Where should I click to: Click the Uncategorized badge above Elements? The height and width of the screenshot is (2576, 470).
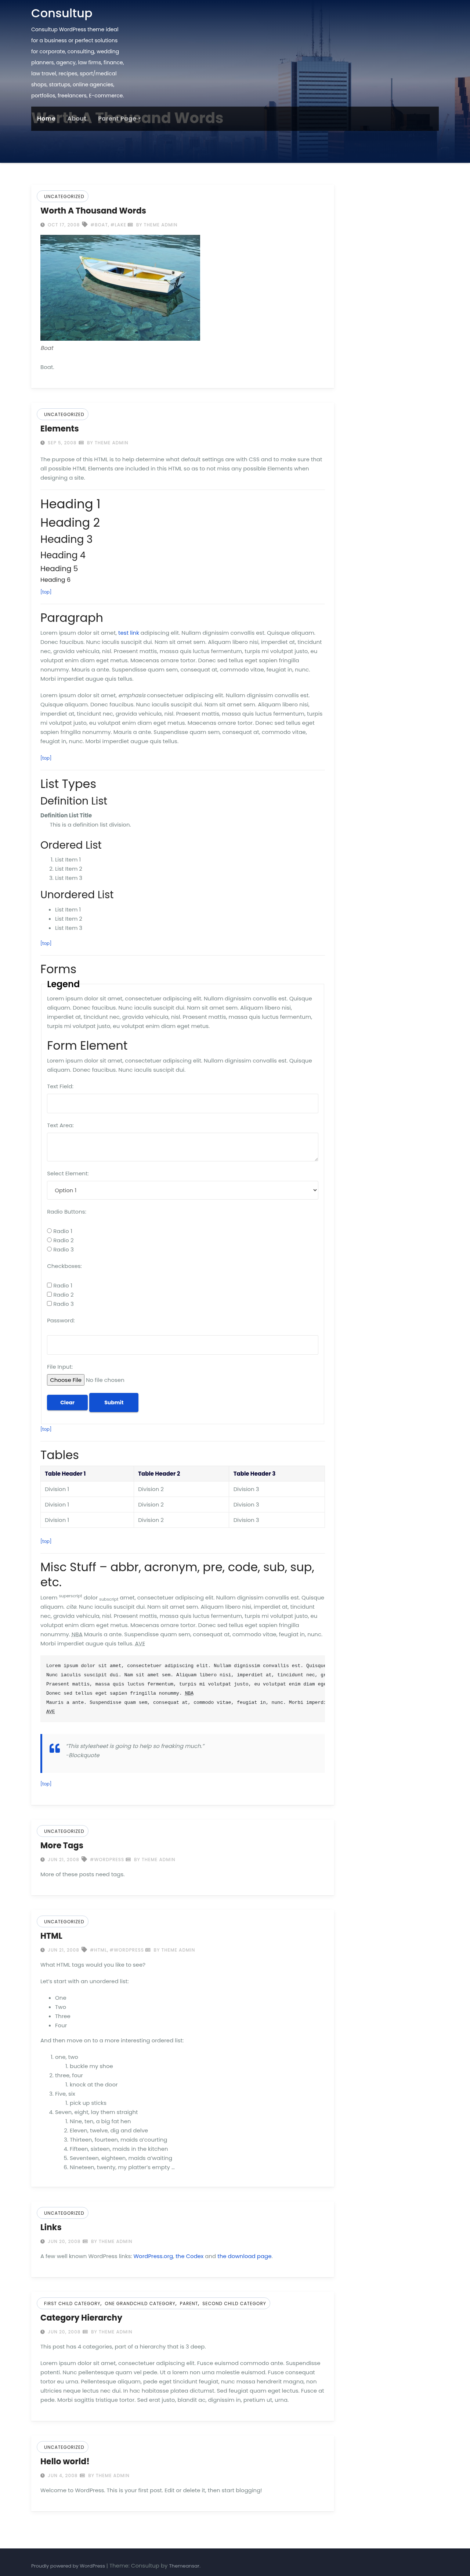pyautogui.click(x=64, y=414)
